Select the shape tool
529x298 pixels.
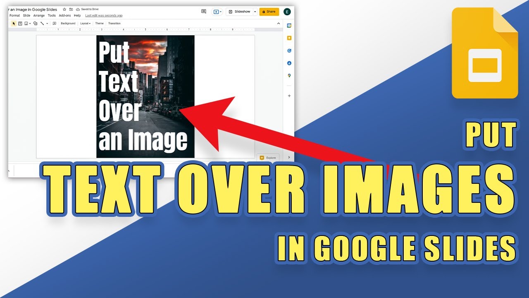click(36, 24)
